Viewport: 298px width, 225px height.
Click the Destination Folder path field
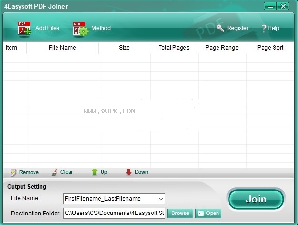114,213
